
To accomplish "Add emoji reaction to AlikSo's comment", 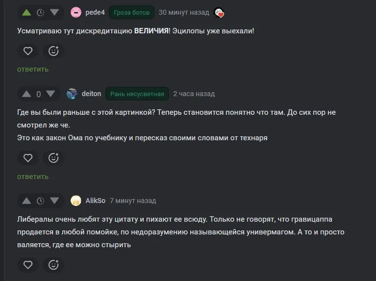I will coord(53,265).
